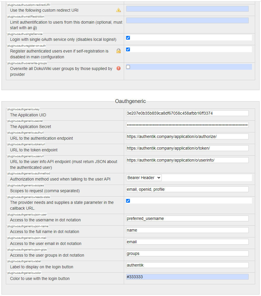This screenshot has width=261, height=296.
Task: Disable login with single oAuth service only
Action: pos(128,38)
